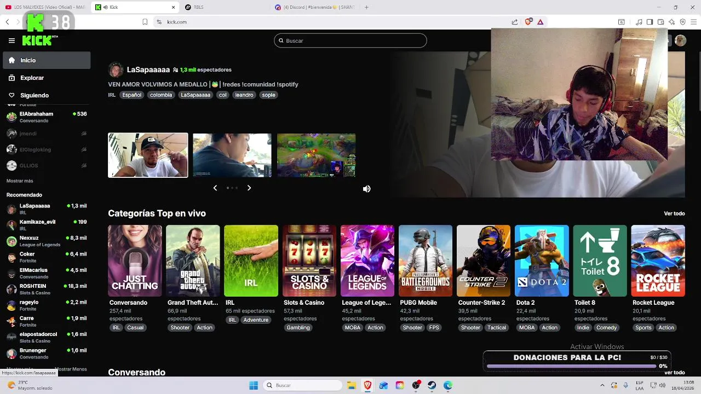Open the Brave Wallet icon
Screen dimensions: 701x394
click(x=661, y=22)
